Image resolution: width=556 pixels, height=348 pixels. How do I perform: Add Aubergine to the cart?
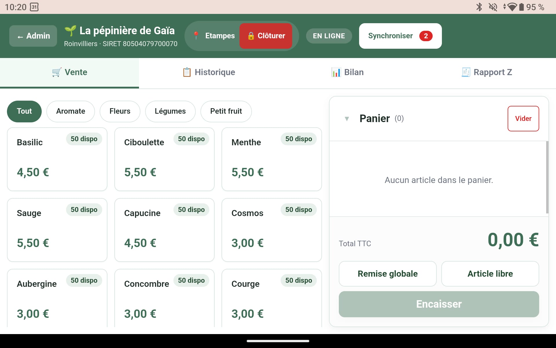(x=57, y=298)
